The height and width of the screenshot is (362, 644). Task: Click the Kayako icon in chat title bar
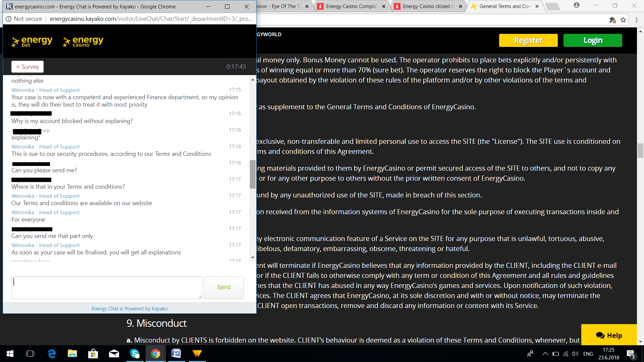point(9,6)
